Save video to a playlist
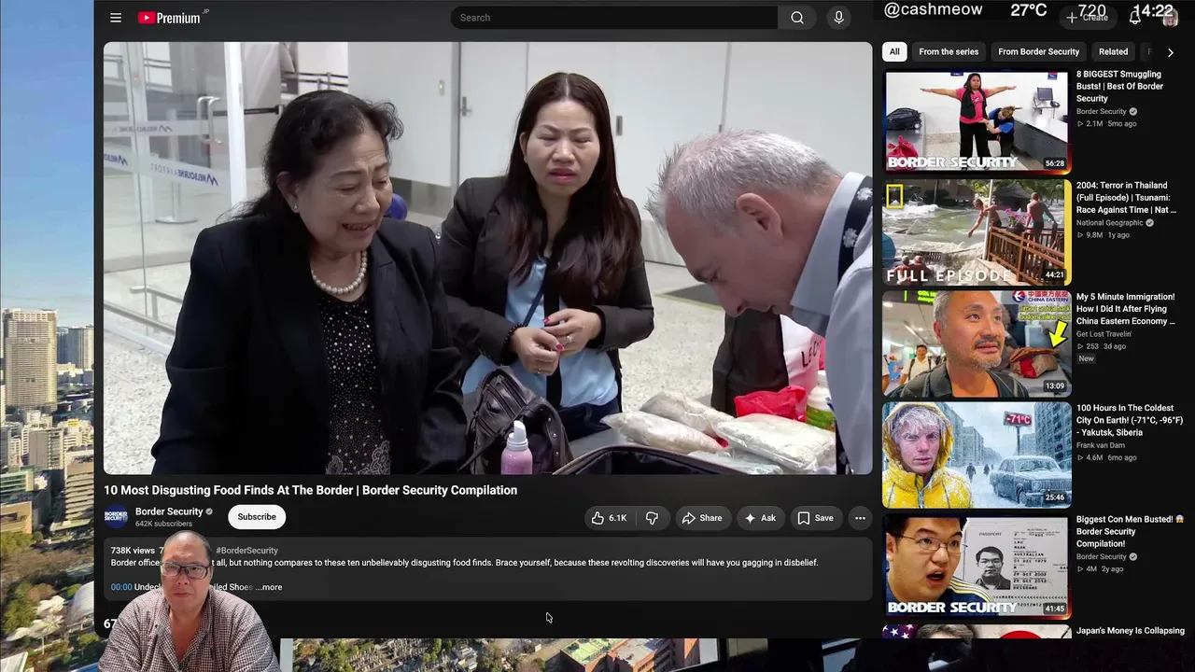 coord(815,518)
